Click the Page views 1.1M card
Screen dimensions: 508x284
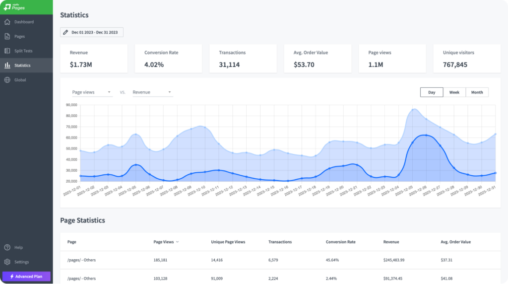pyautogui.click(x=392, y=59)
